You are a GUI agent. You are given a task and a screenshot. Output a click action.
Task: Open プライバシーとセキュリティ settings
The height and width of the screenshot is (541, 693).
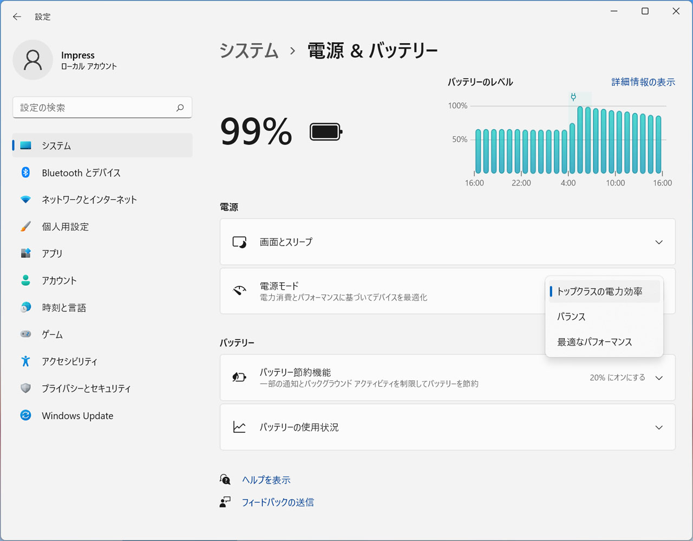[x=87, y=388]
